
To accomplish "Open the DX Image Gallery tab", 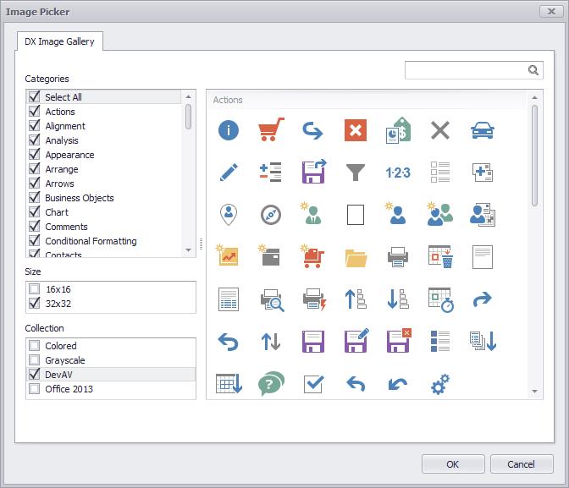I will (x=59, y=41).
